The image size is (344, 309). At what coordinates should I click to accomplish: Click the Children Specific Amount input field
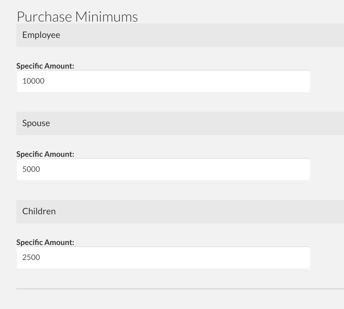coord(163,257)
